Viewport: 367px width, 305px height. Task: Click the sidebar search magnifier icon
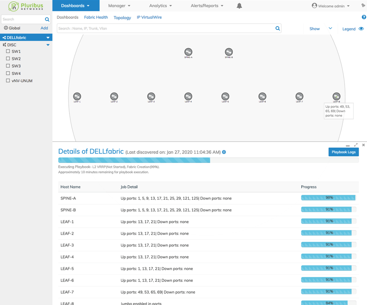pyautogui.click(x=47, y=19)
